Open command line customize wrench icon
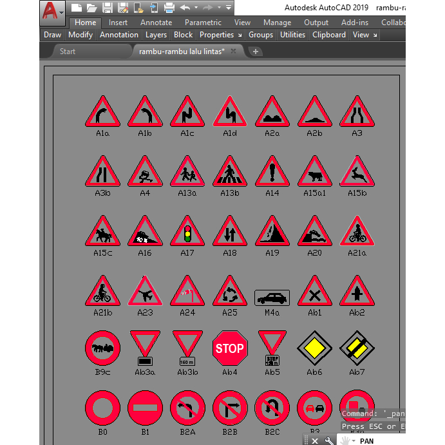Screen dimensions: 445x445 (x=328, y=440)
